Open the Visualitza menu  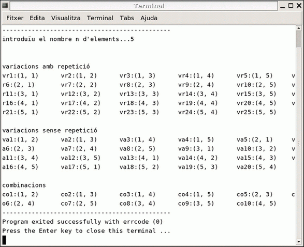66,18
